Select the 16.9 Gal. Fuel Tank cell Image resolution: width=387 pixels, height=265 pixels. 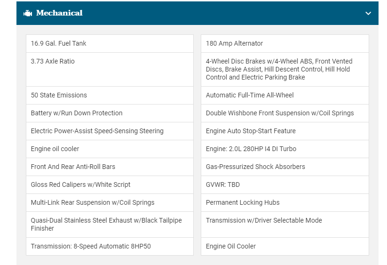point(59,43)
